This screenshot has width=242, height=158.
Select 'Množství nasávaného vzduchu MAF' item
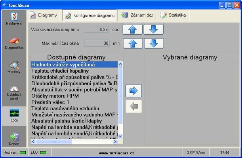(x=74, y=115)
